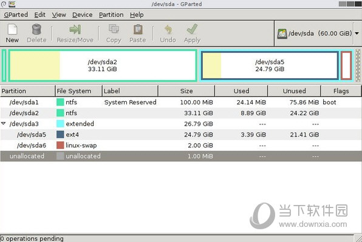Viewport: 362px width, 242px height.
Task: Click the 26.79 GiB size cell
Action: pos(199,124)
